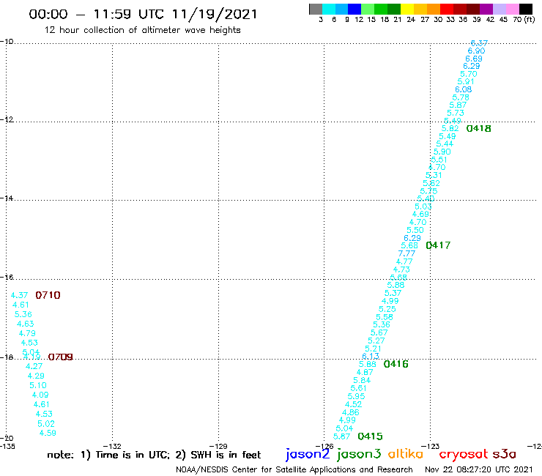Click the -132 longitude axis label
Screen dimensions: 542x476
click(x=112, y=446)
